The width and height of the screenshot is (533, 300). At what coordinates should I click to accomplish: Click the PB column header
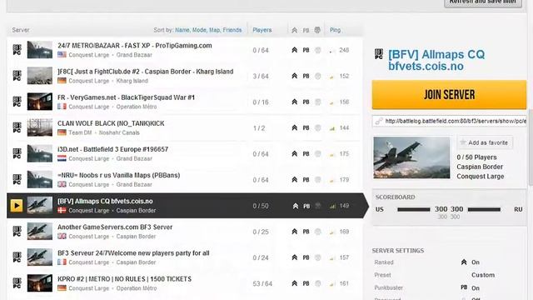[306, 30]
